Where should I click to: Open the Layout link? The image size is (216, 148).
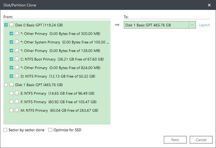pos(204,25)
